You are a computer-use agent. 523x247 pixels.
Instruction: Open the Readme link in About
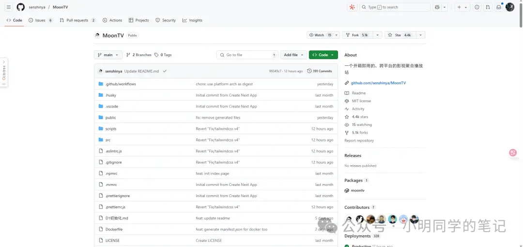pos(358,93)
